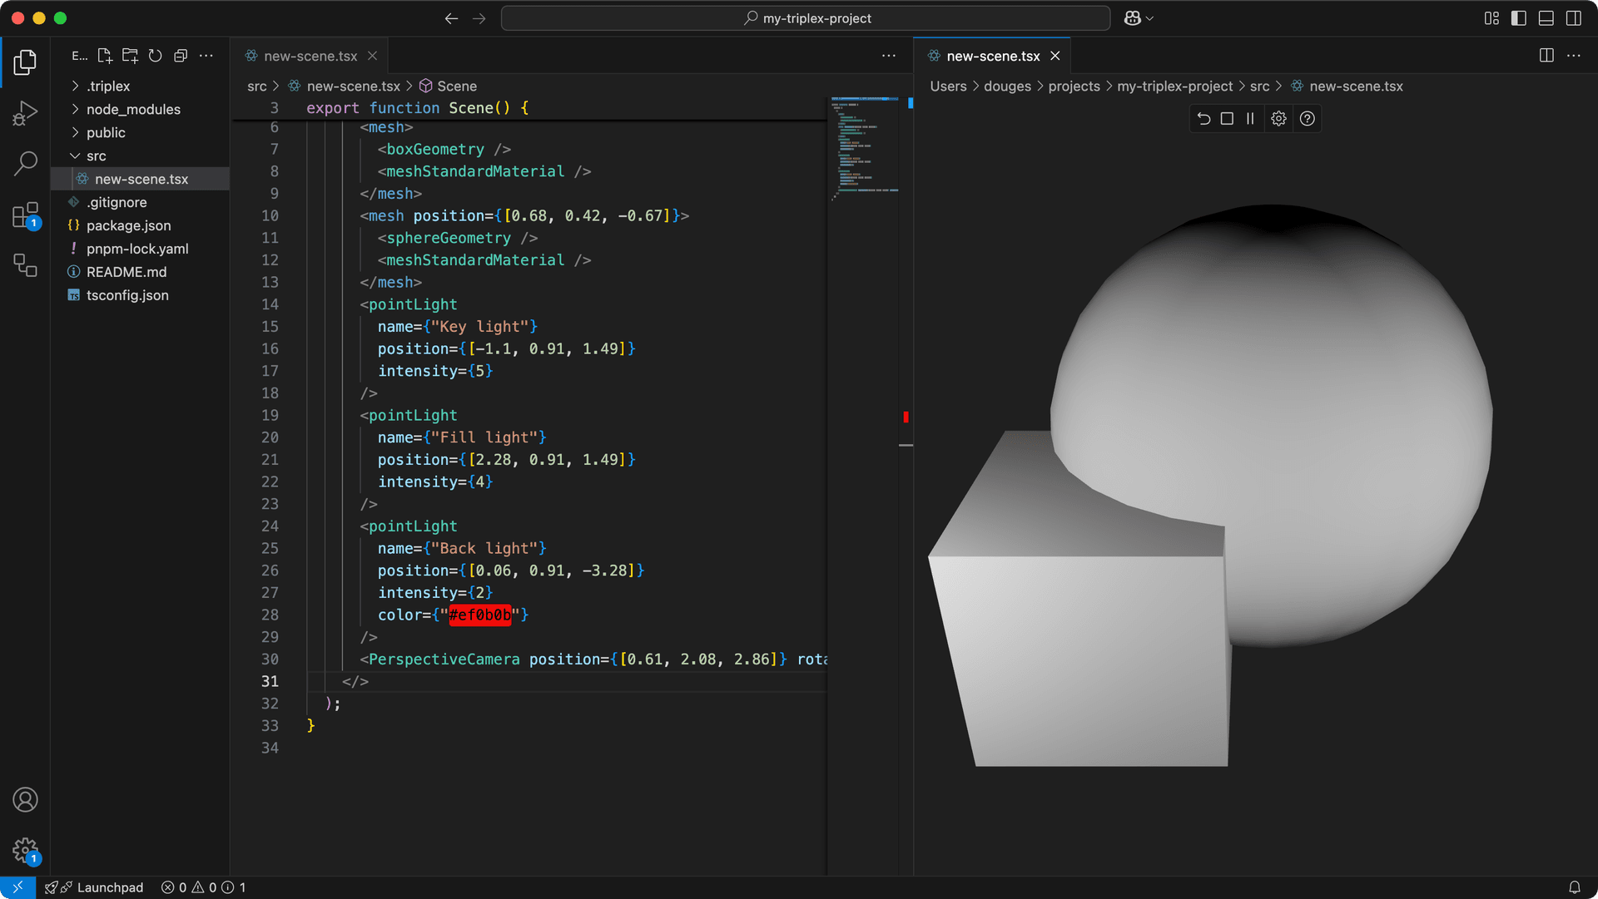Open the help icon in preview toolbar

[x=1308, y=118]
